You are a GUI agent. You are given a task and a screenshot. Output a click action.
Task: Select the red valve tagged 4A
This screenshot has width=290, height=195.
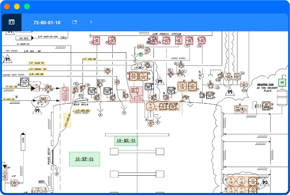(189, 41)
